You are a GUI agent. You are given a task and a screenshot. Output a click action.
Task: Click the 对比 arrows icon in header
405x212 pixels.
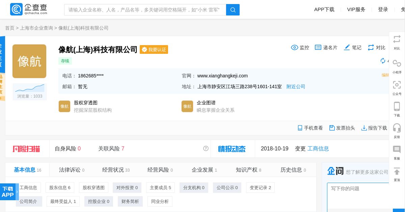[x=371, y=47]
